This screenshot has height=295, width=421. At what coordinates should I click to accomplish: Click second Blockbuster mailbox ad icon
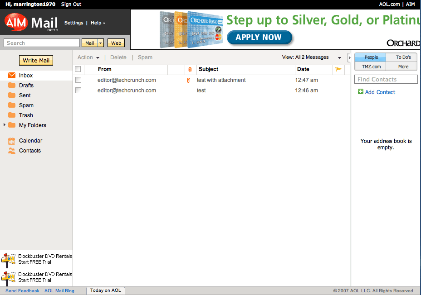tap(8, 278)
